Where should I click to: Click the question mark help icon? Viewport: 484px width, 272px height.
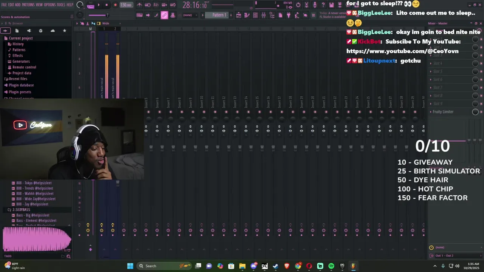[x=323, y=5]
